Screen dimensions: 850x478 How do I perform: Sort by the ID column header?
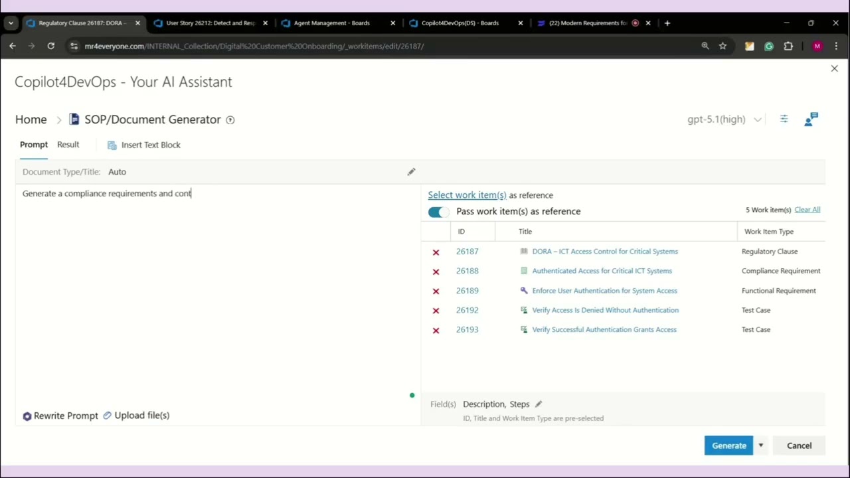[x=461, y=232]
